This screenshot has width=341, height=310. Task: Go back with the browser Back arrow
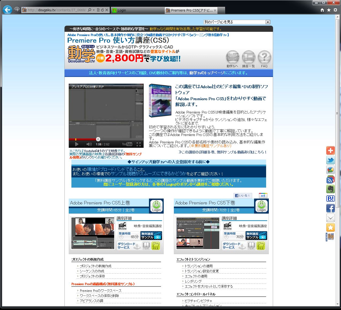coord(7,10)
